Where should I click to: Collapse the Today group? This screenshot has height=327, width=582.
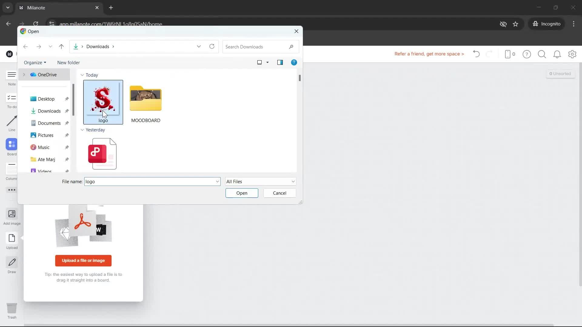point(82,75)
